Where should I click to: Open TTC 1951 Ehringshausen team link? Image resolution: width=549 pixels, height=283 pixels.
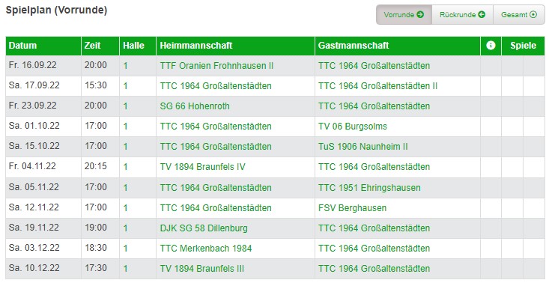click(x=369, y=188)
